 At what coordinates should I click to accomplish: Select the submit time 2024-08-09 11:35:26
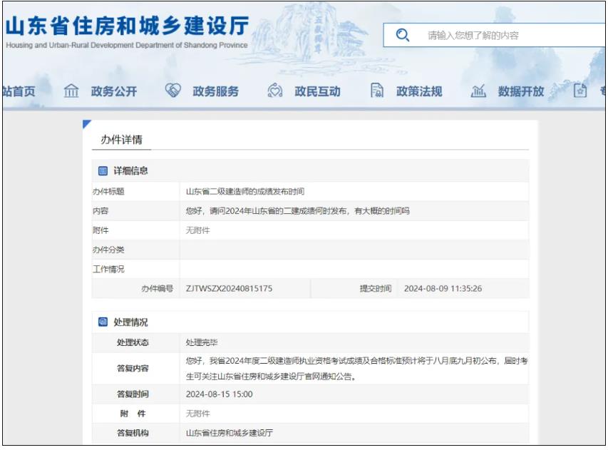tap(443, 288)
